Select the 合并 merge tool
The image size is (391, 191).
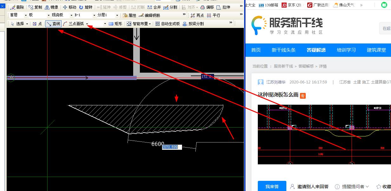(x=154, y=7)
